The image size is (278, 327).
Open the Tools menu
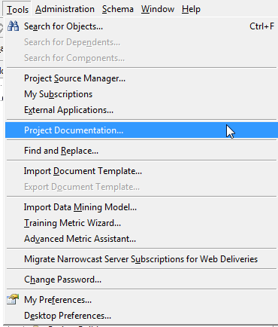tap(17, 9)
